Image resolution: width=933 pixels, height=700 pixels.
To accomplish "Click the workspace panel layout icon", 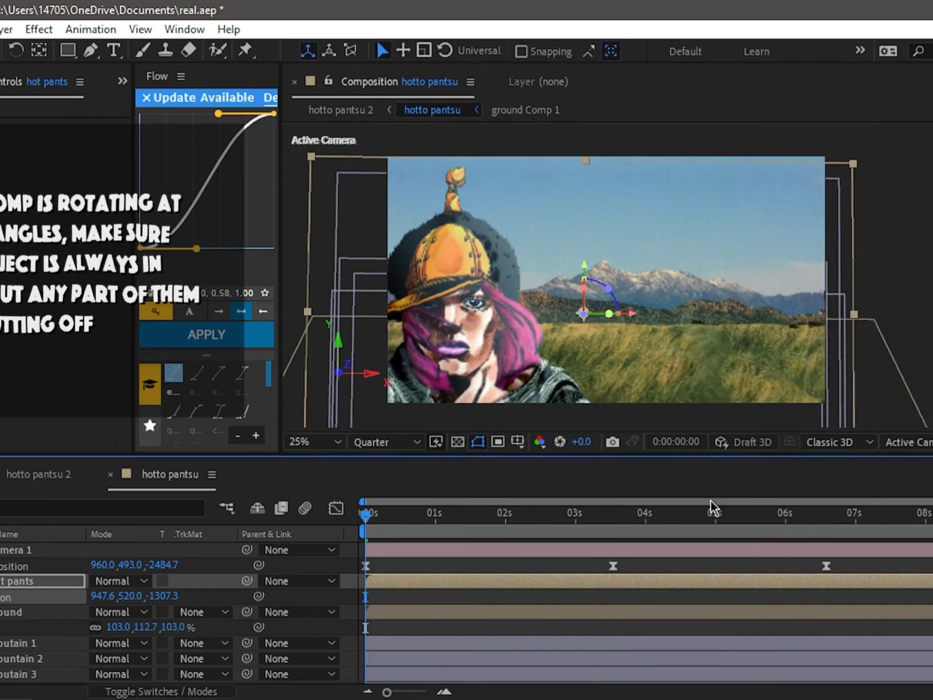I will click(x=888, y=51).
